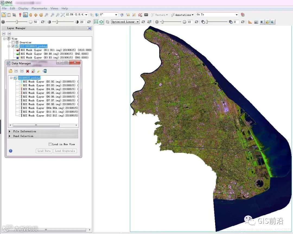Uncheck the 20190615_pudong layer visibility checkbox
293x234 pixels.
13,46
